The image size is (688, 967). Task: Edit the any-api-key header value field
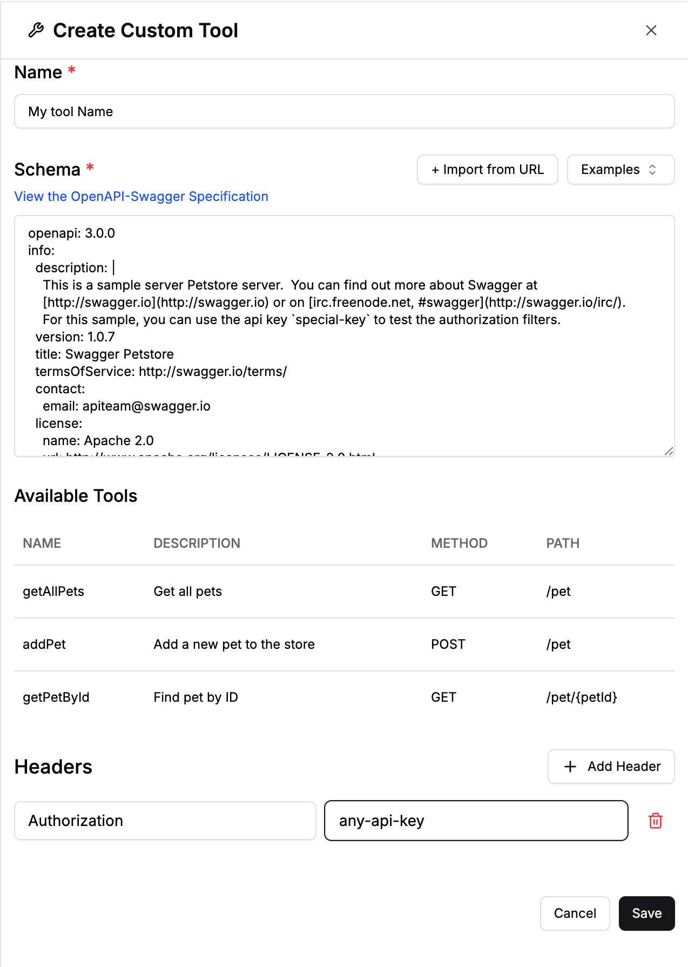[x=476, y=821]
